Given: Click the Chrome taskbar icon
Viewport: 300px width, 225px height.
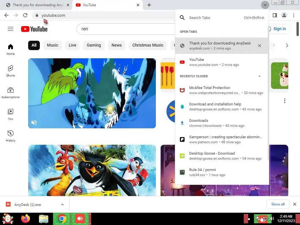Looking at the screenshot, I should coord(62,219).
